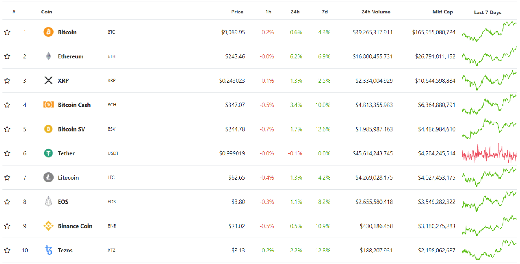Click the ETH ticker symbol

coord(111,56)
